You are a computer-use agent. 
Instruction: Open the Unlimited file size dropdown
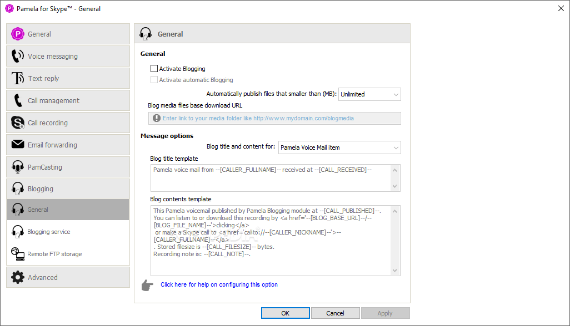[x=369, y=94]
